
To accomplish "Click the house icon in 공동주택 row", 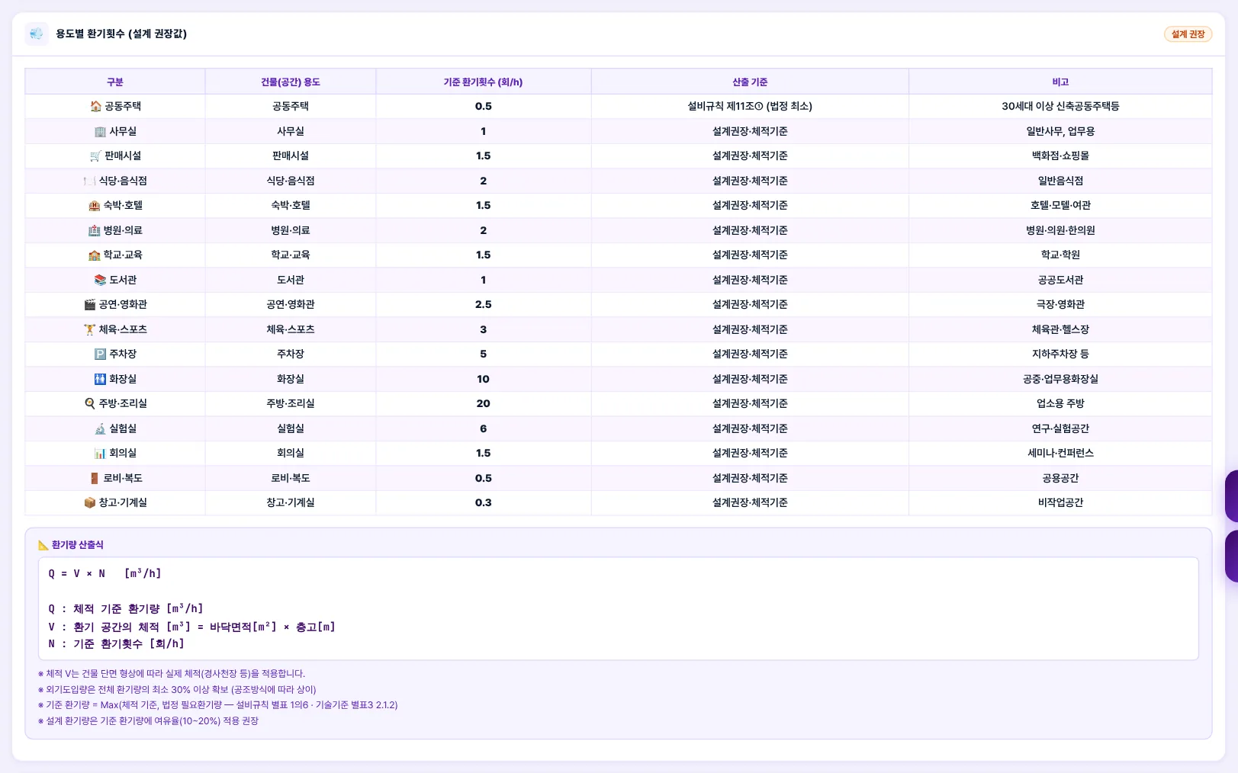I will click(95, 107).
